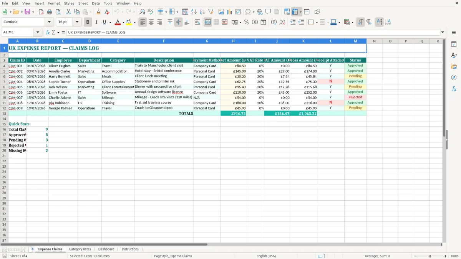Expand the Name Box dropdown
The height and width of the screenshot is (259, 461).
click(x=38, y=32)
